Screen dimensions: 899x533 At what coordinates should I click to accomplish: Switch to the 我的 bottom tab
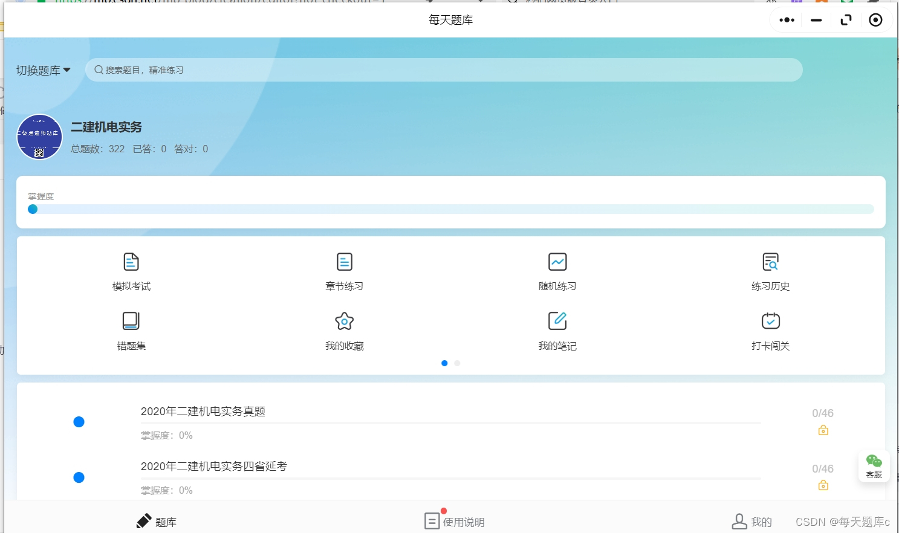752,522
